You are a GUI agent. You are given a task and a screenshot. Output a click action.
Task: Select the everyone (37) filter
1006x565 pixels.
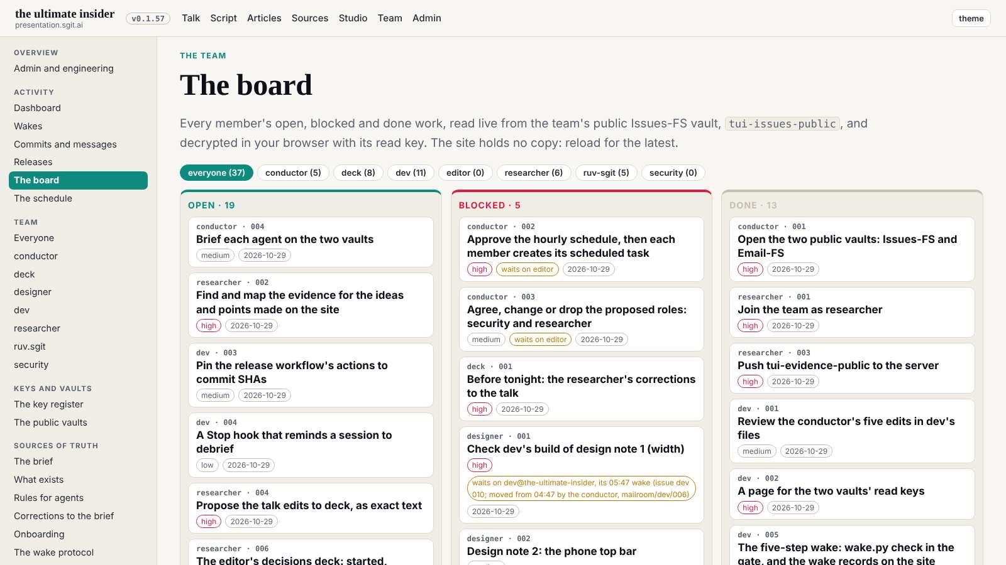[216, 173]
